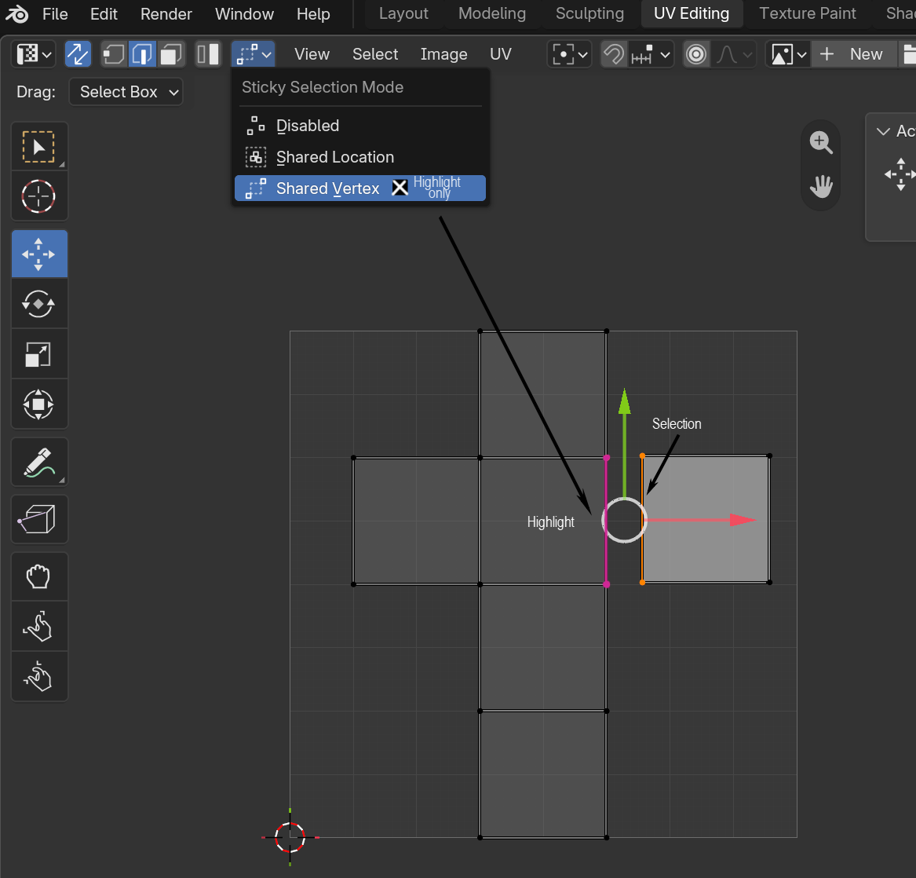Activate the 2D Cursor tool
This screenshot has height=878, width=916.
coord(39,196)
